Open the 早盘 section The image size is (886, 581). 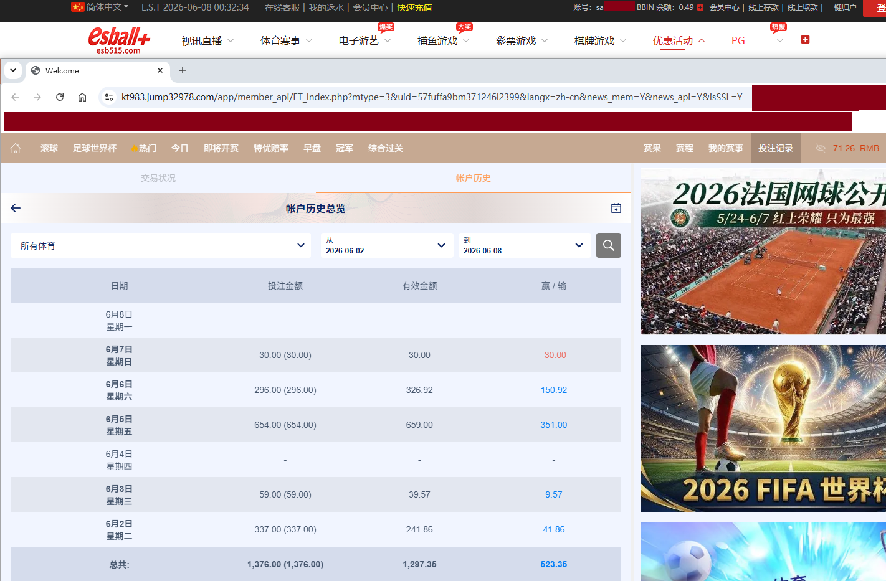pos(312,148)
